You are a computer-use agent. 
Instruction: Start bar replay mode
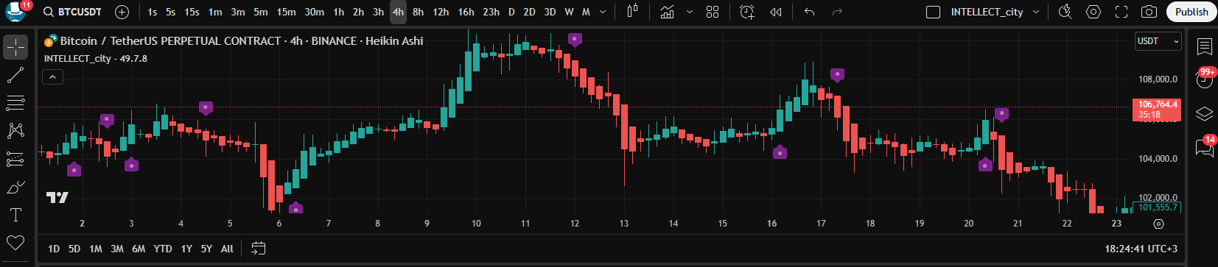[x=775, y=12]
